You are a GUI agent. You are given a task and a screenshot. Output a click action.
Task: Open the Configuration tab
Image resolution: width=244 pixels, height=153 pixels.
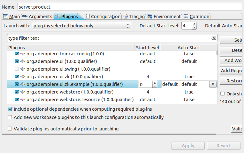pyautogui.click(x=103, y=16)
